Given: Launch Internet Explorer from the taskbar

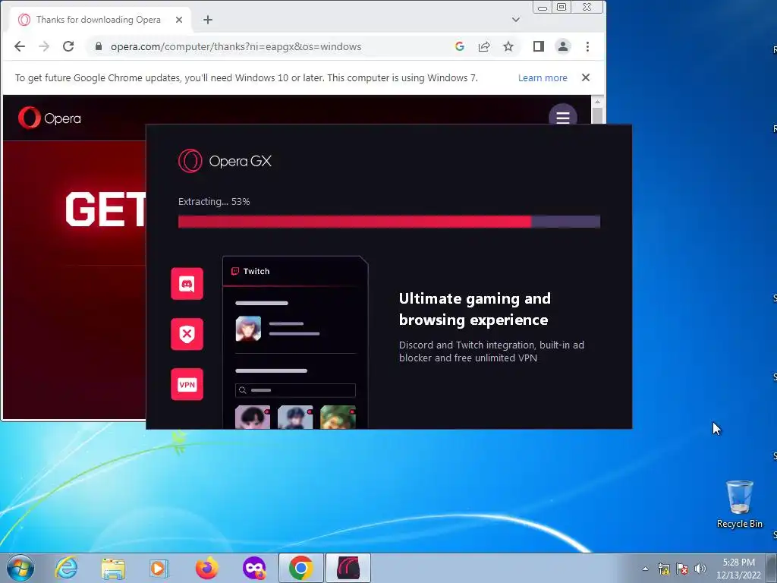Looking at the screenshot, I should 66,568.
